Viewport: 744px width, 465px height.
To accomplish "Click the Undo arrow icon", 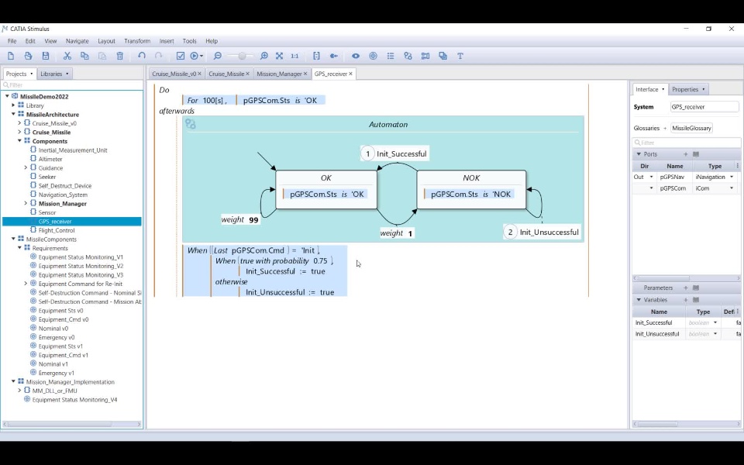I will (x=141, y=56).
